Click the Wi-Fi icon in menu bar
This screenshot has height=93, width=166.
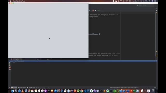[x=121, y=1]
